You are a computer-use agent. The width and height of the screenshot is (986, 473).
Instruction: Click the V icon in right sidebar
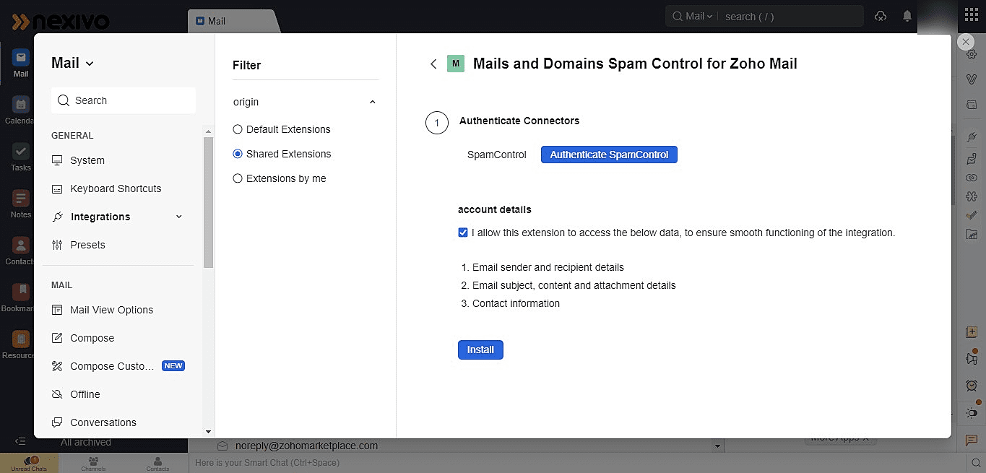972,79
